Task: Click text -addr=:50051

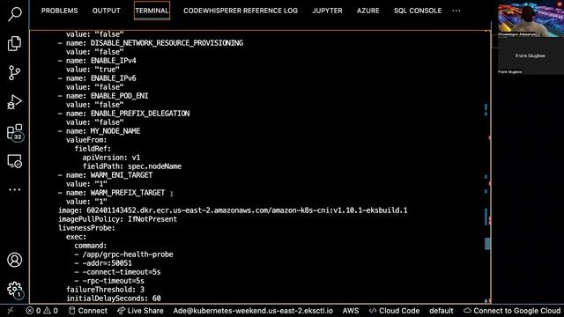Action: tap(107, 263)
